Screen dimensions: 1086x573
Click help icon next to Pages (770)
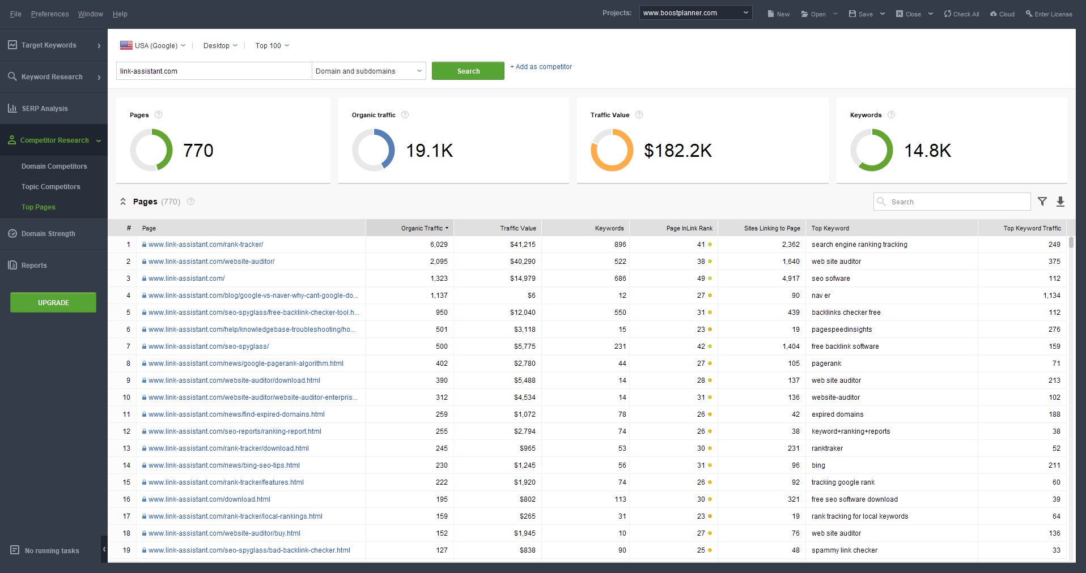coord(190,201)
